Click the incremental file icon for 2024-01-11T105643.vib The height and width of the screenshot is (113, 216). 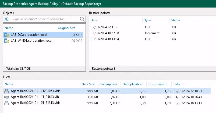pos(6,97)
